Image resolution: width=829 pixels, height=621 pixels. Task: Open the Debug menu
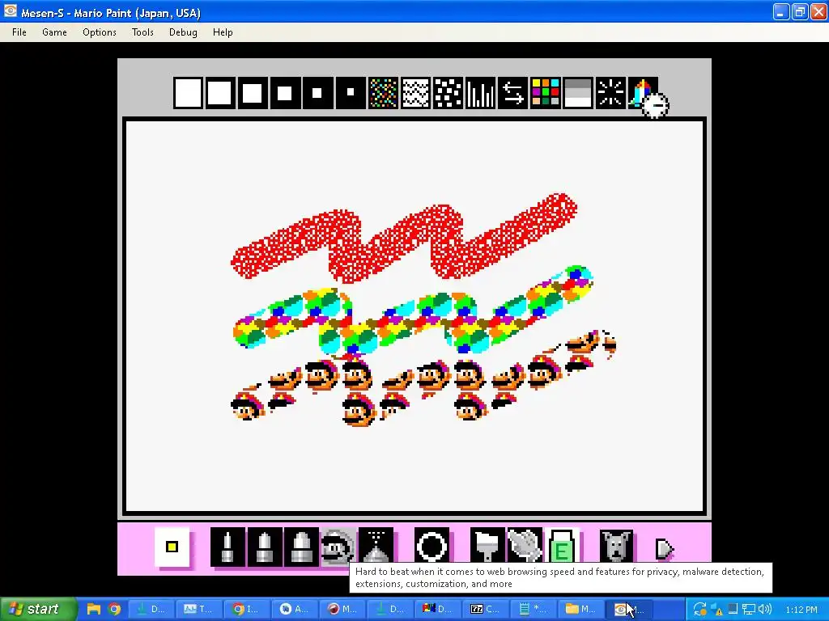coord(183,32)
